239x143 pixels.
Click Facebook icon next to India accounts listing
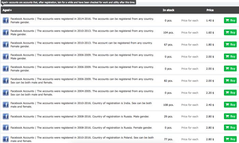tap(5, 104)
